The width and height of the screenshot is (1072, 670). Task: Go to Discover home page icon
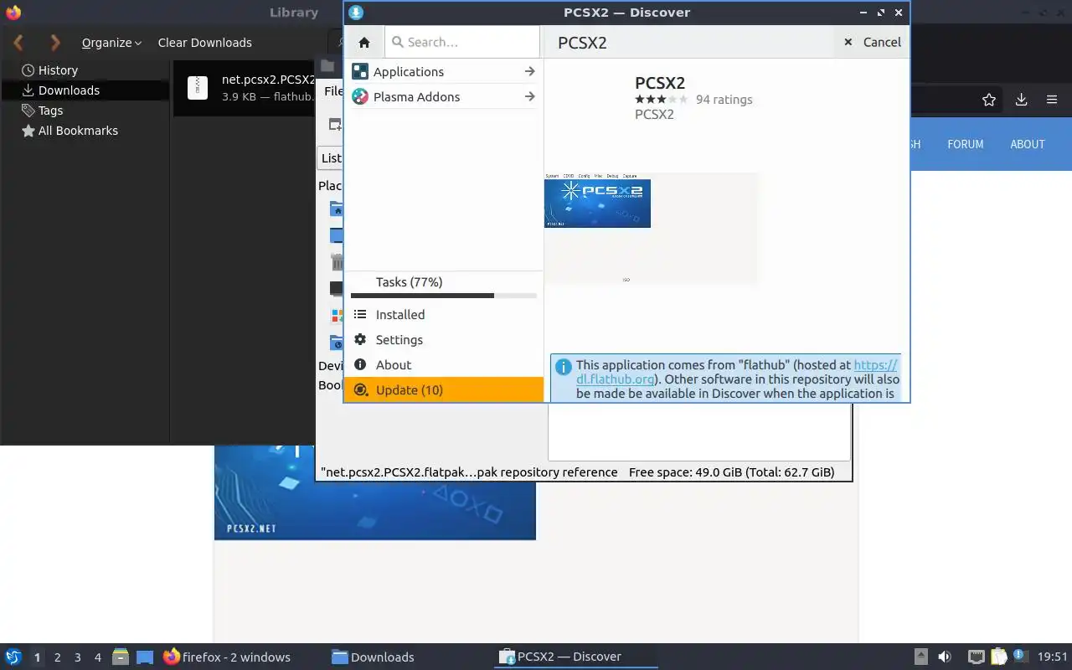point(364,42)
